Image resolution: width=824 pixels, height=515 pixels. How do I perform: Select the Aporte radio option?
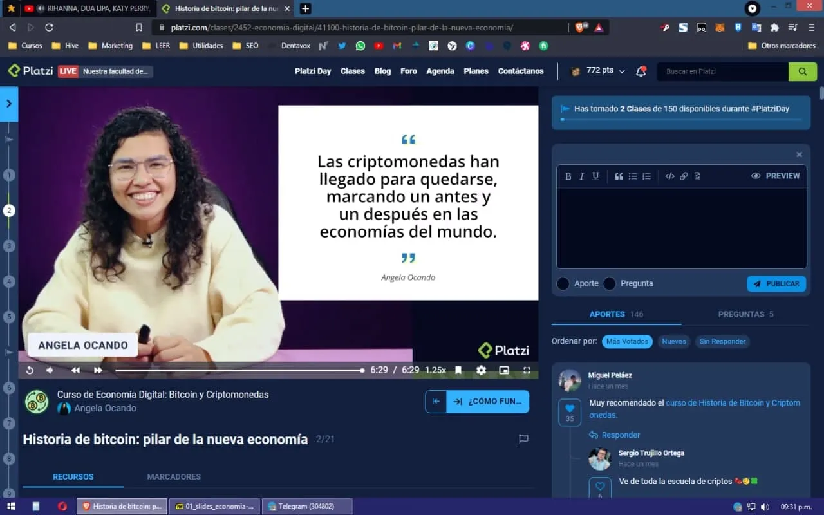[563, 284]
